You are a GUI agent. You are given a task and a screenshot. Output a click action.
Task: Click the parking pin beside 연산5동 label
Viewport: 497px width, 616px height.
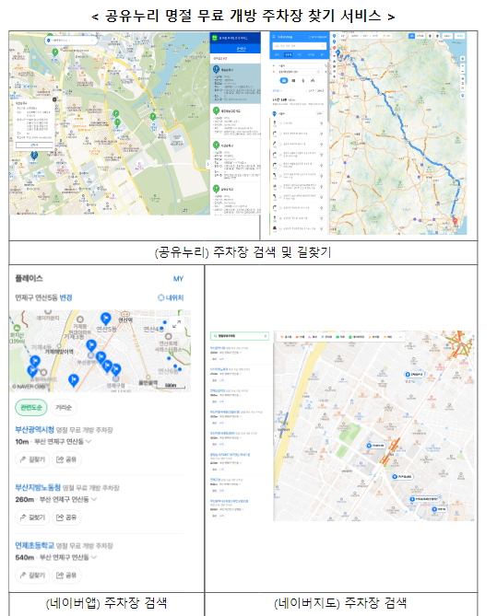[105, 319]
